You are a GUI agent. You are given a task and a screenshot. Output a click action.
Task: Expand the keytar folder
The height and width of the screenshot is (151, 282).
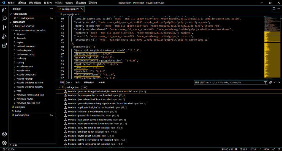15,42
